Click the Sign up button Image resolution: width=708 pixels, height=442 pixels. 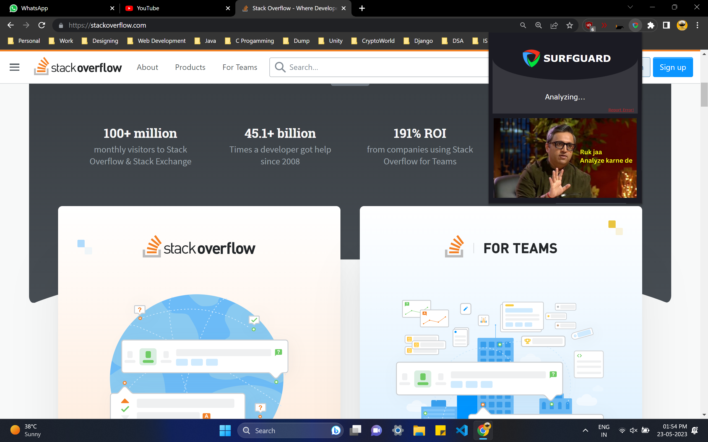(673, 67)
